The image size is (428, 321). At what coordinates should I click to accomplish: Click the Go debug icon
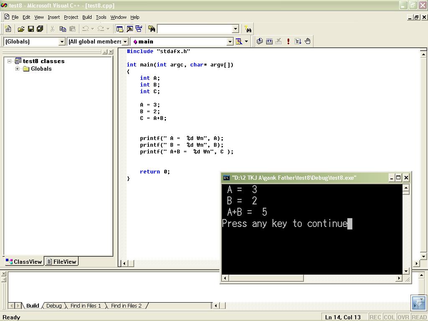[298, 41]
